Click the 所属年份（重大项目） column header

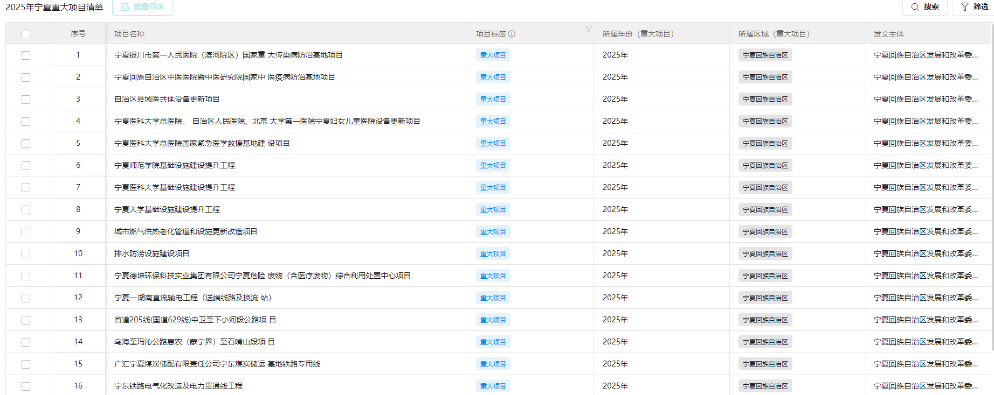pos(638,34)
